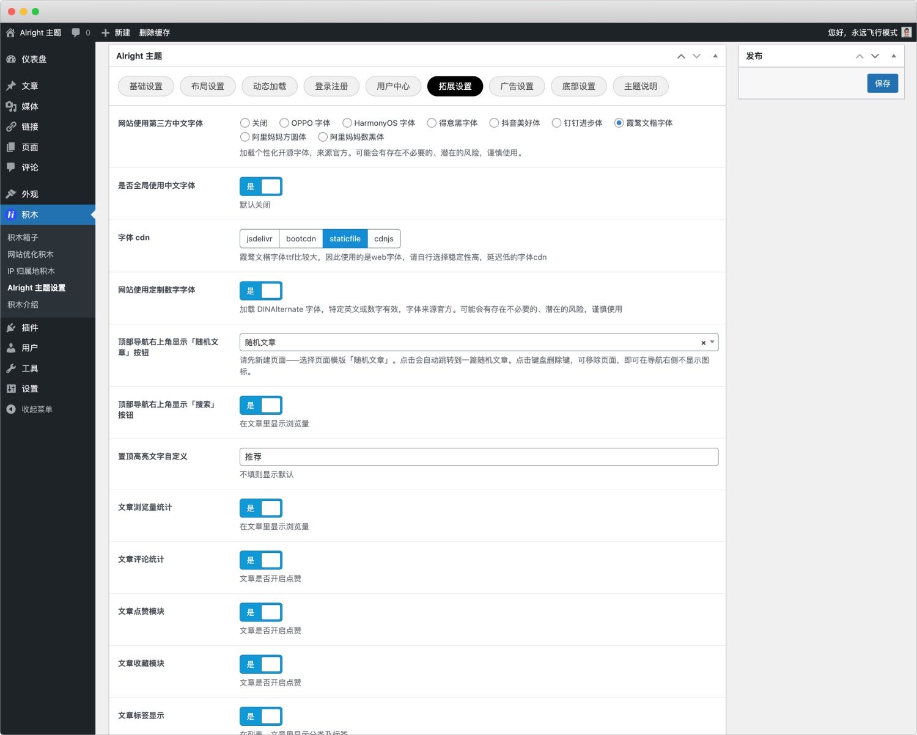
Task: Click the 仪表盘 dashboard icon
Action: coord(11,59)
